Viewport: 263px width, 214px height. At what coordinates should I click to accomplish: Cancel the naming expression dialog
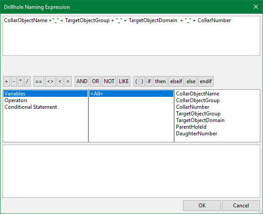click(x=241, y=206)
